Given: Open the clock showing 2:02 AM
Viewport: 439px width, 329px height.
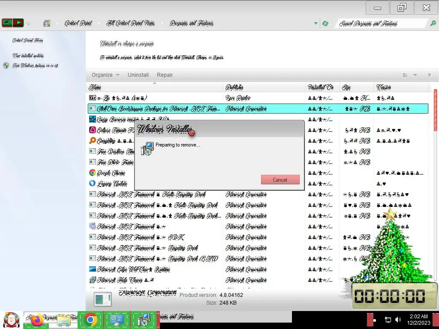Looking at the screenshot, I should pyautogui.click(x=418, y=320).
